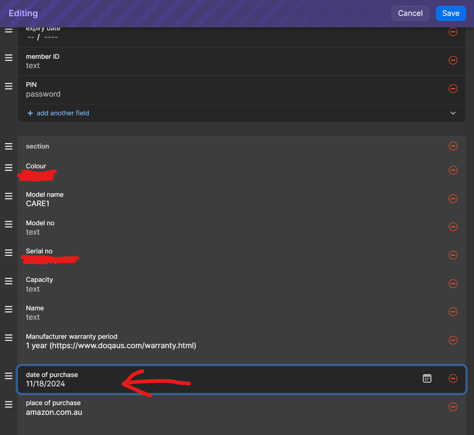This screenshot has width=474, height=435.
Task: Expand field type chevron next to add another field
Action: click(x=453, y=113)
